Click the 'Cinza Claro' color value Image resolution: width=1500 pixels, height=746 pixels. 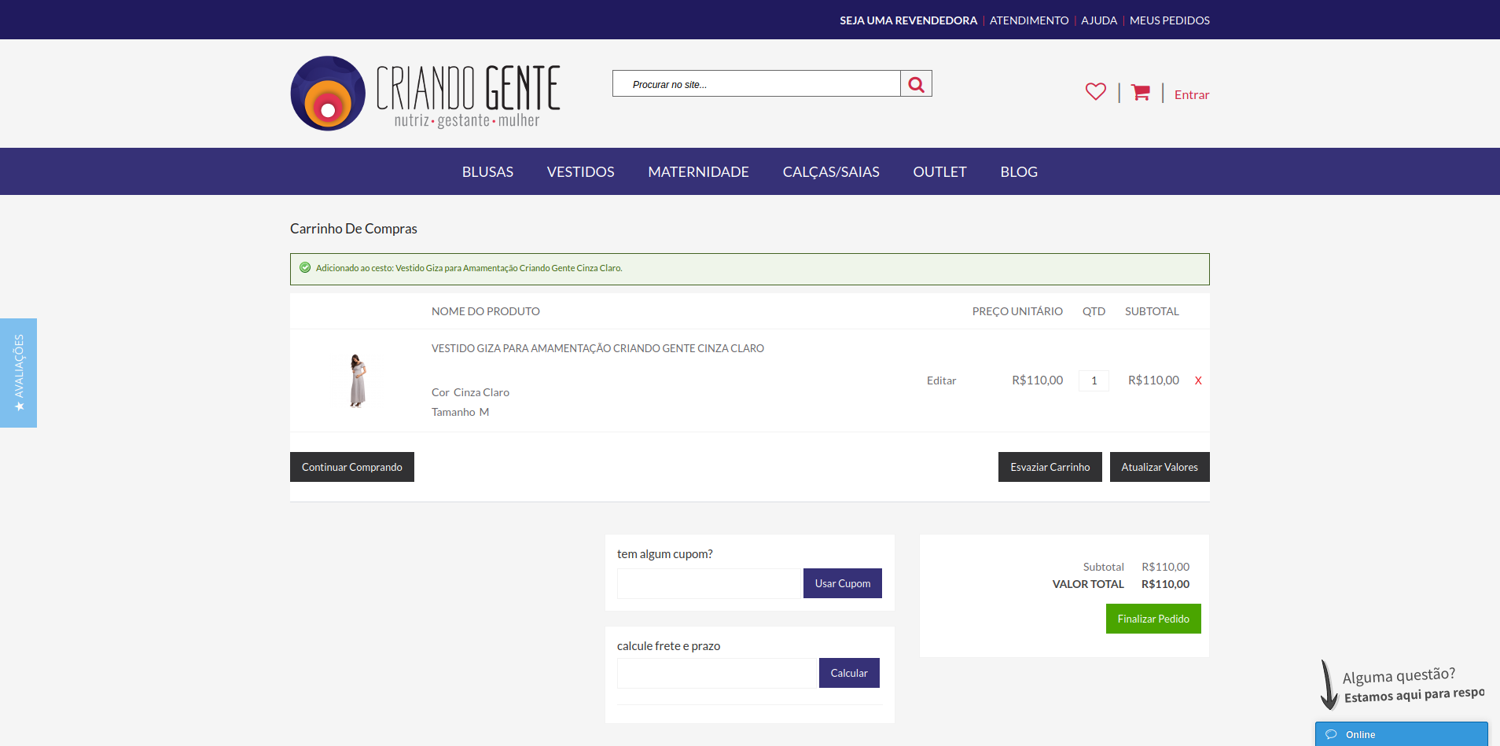point(481,392)
